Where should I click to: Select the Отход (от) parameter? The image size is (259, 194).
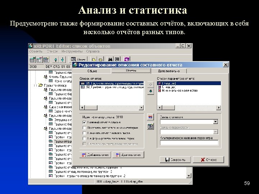tap(189, 83)
